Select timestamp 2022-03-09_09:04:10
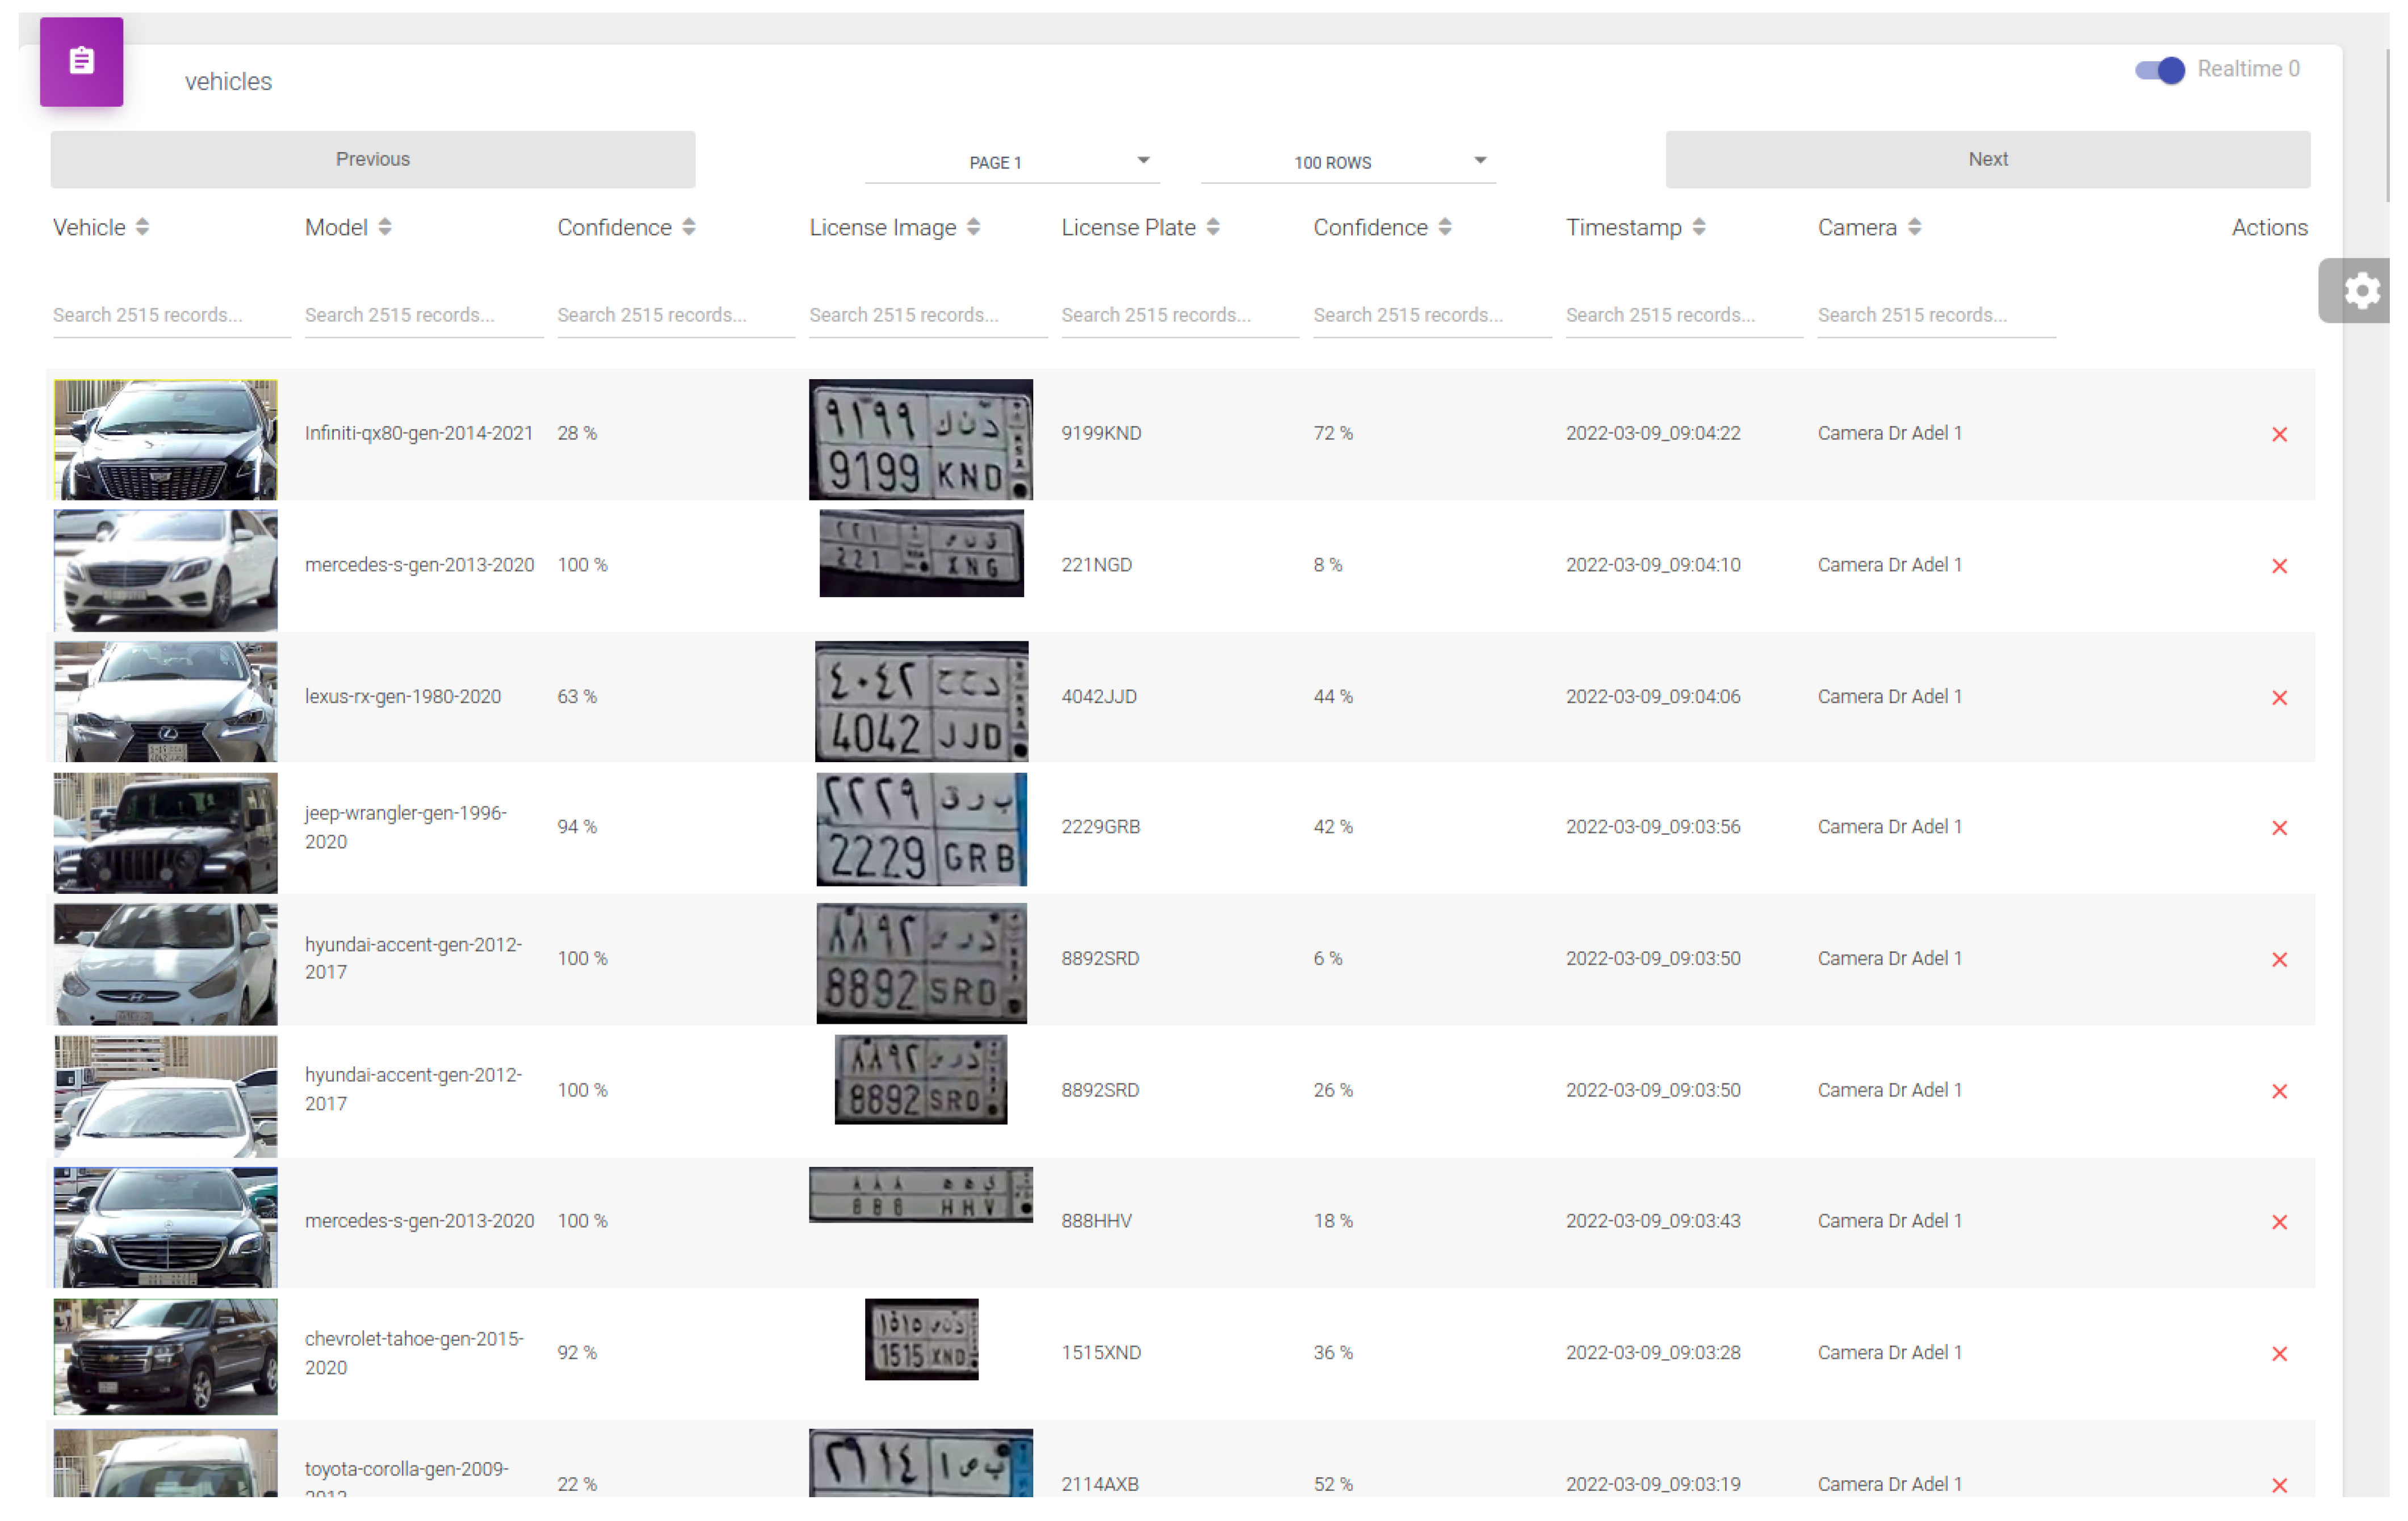Screen dimensions: 2408x1521 pos(1652,565)
